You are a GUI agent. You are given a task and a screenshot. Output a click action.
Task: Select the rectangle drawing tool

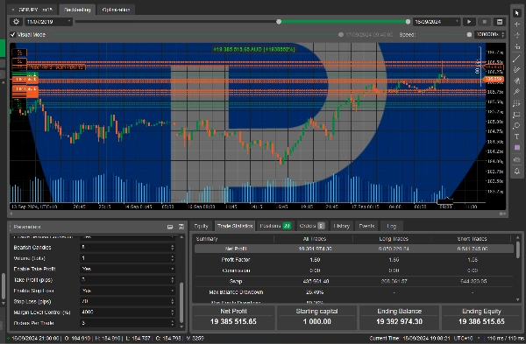click(x=516, y=115)
